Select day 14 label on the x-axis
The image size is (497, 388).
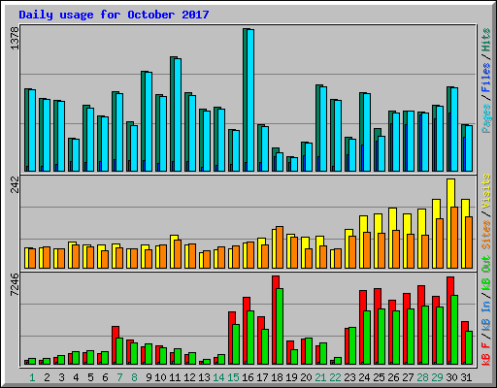[x=218, y=377]
